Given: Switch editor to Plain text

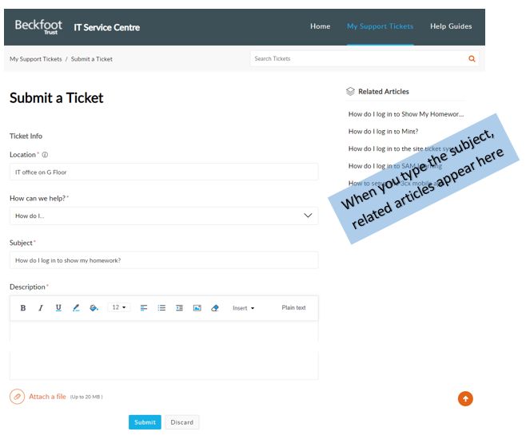Looking at the screenshot, I should coord(293,307).
